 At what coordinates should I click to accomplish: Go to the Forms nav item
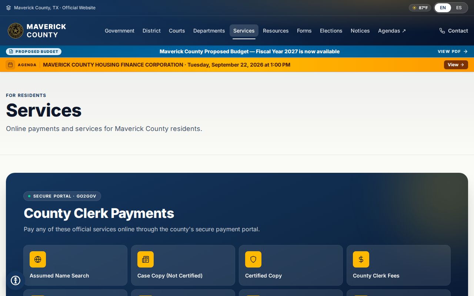click(304, 31)
